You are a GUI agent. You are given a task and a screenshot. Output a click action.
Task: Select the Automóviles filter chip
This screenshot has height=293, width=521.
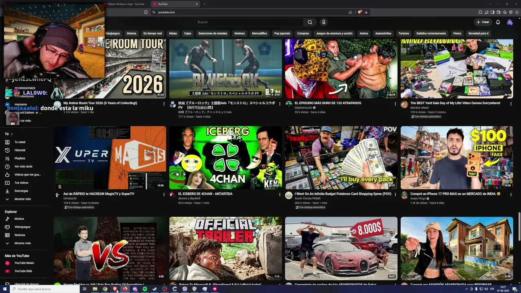click(383, 33)
